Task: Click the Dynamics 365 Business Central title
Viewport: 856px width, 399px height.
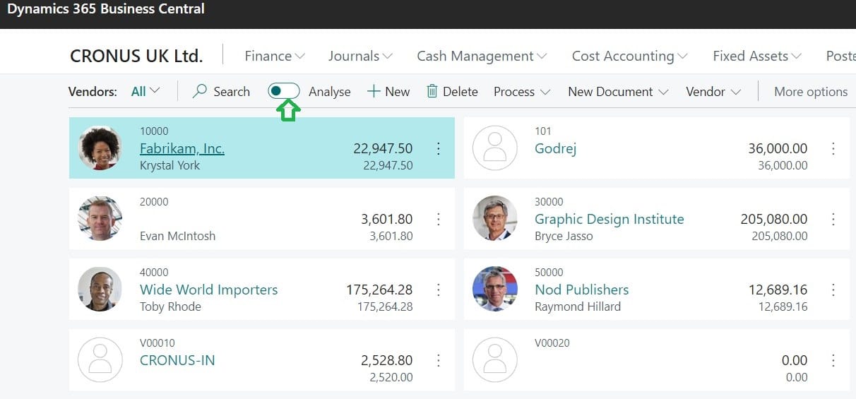Action: point(106,10)
